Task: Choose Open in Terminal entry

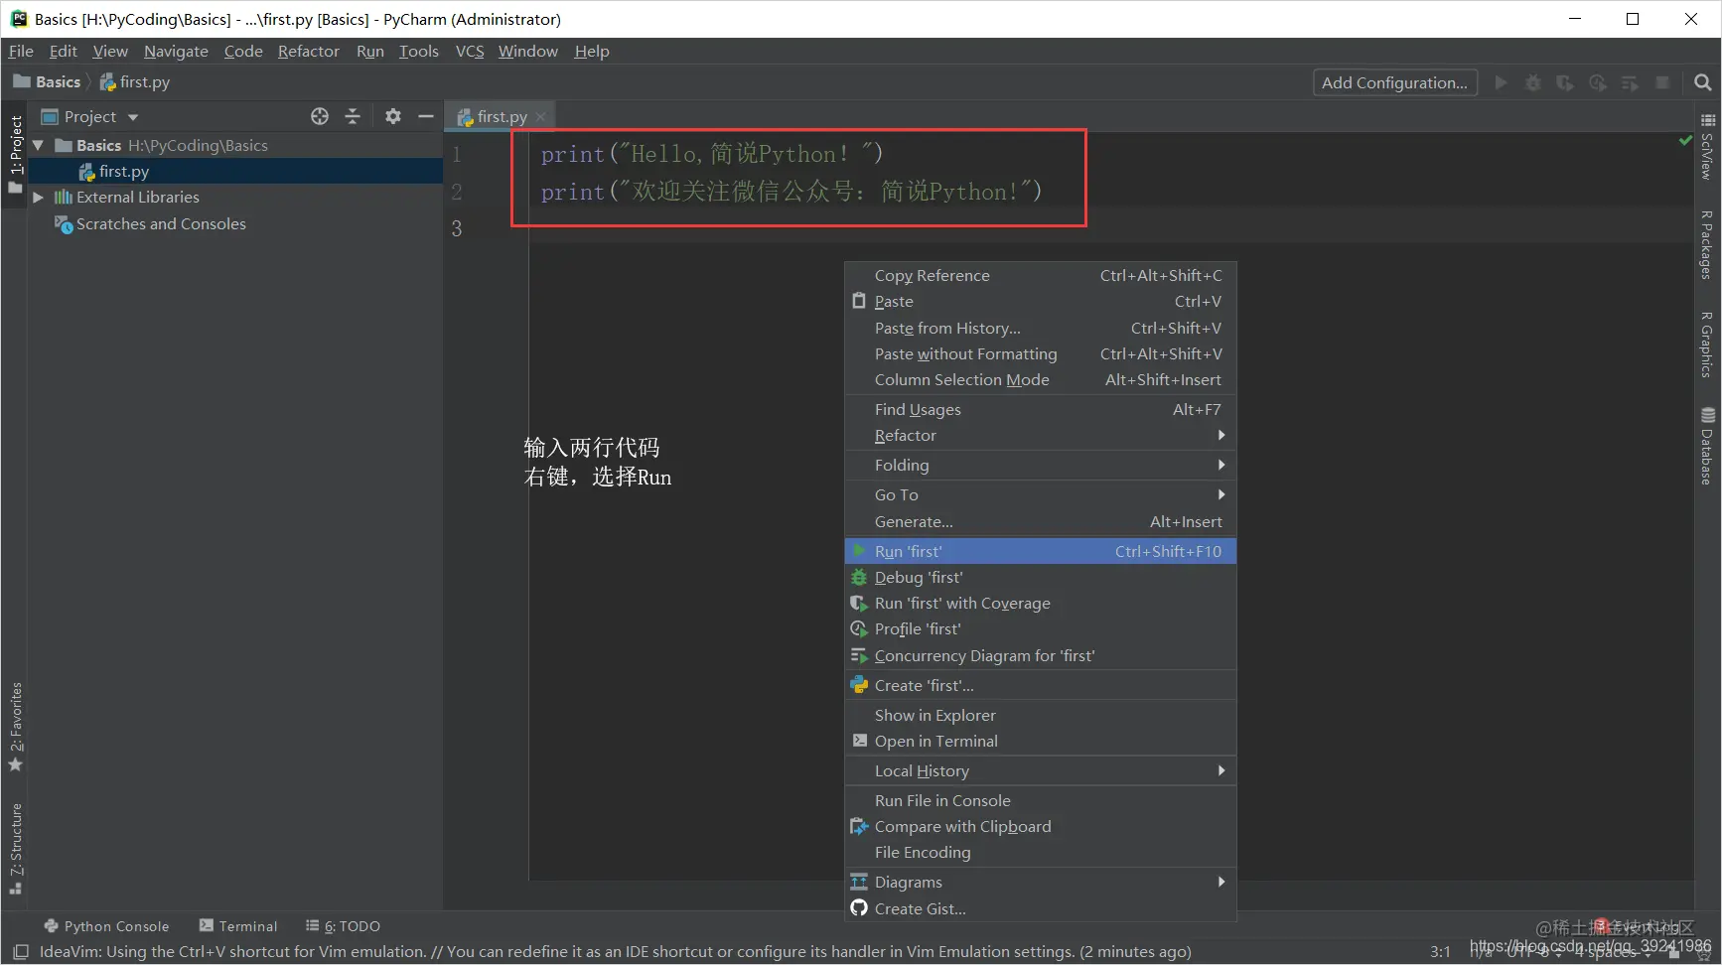Action: point(1041,742)
